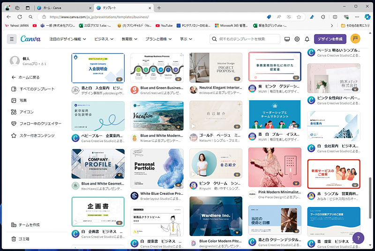Reload the page
Screen dimensions: 375x251
point(20,17)
